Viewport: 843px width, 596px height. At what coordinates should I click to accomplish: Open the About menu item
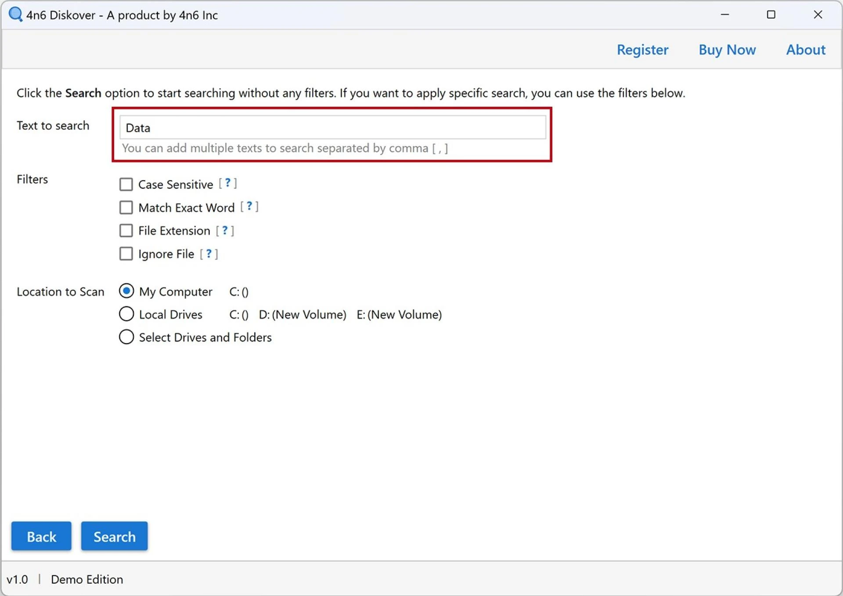pos(806,50)
